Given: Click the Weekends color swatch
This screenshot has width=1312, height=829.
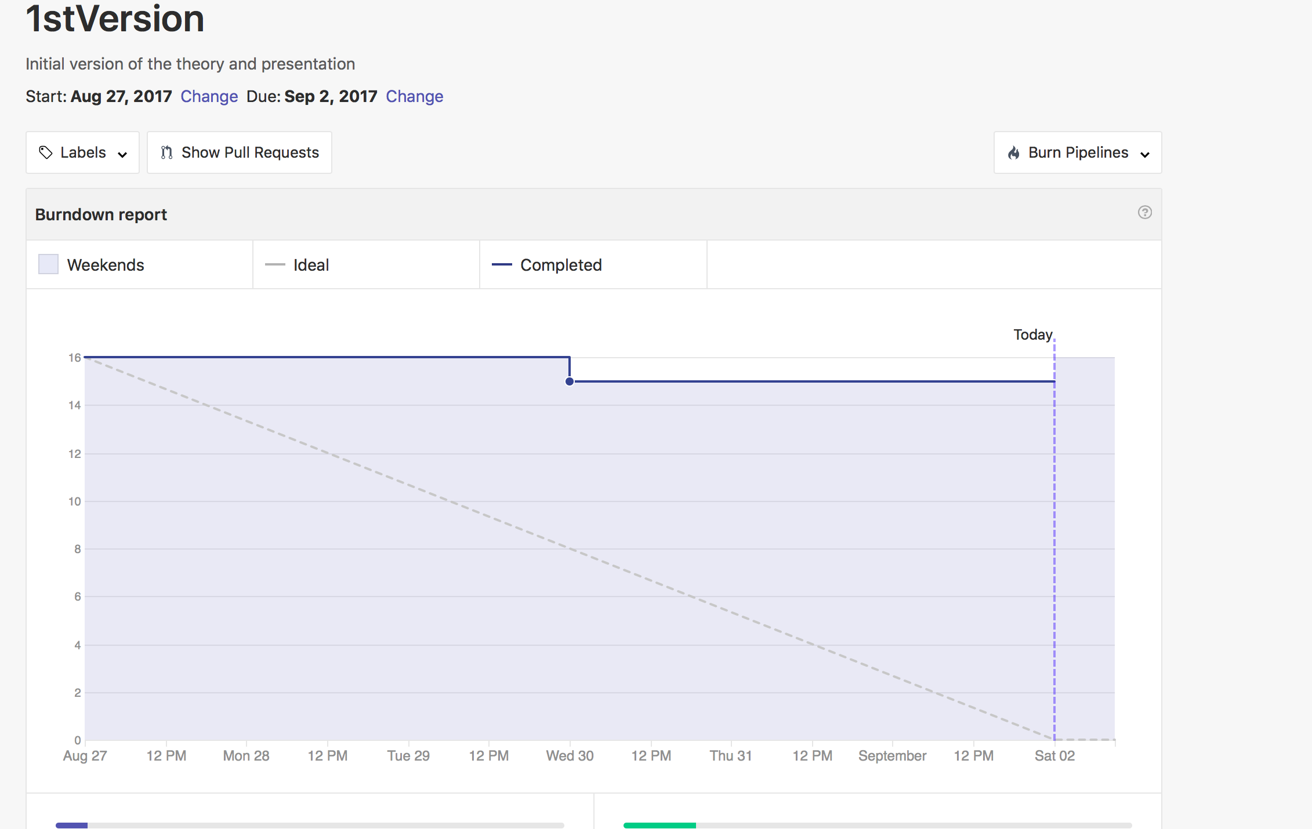Looking at the screenshot, I should point(48,264).
